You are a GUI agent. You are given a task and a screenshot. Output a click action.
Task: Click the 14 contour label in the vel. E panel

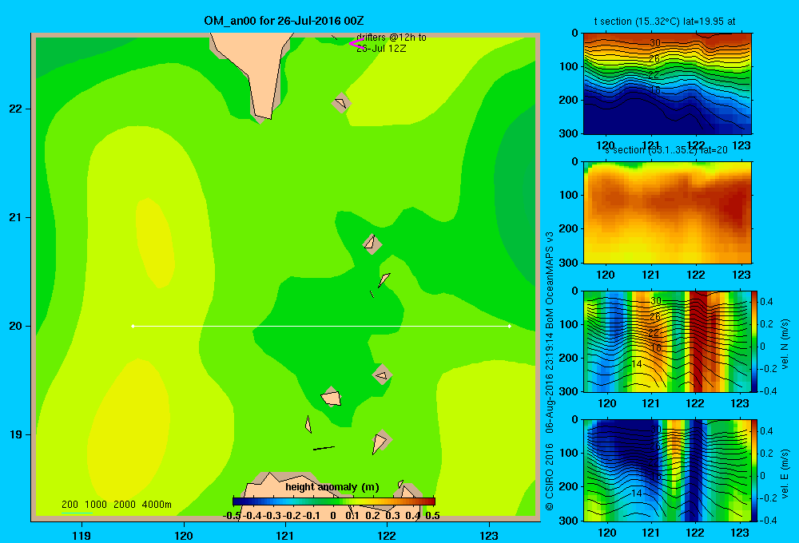(637, 493)
